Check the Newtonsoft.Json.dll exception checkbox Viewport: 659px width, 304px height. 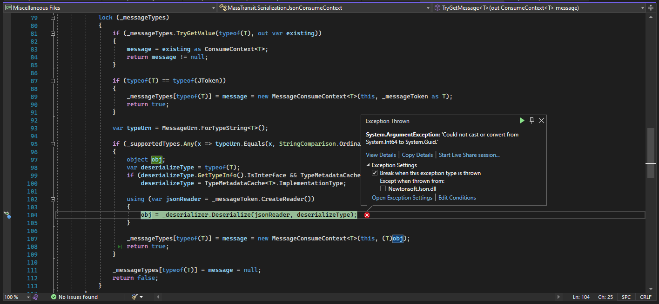pos(383,189)
